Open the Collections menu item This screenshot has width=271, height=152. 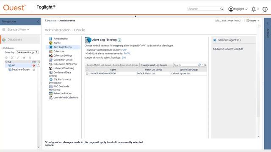[x=59, y=52]
